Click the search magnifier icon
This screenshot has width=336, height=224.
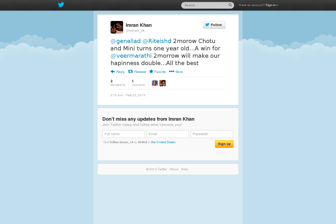(230, 5)
